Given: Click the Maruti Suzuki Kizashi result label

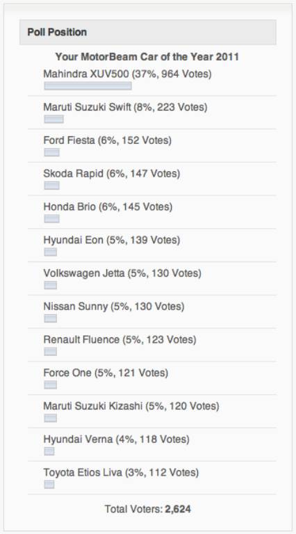Looking at the screenshot, I should pos(131,406).
